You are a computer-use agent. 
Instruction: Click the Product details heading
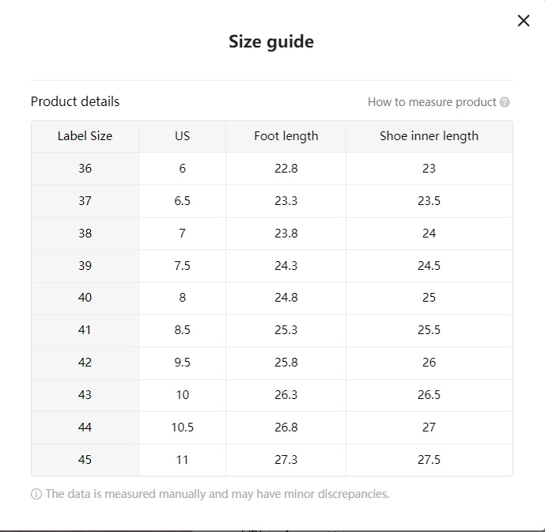pos(75,101)
